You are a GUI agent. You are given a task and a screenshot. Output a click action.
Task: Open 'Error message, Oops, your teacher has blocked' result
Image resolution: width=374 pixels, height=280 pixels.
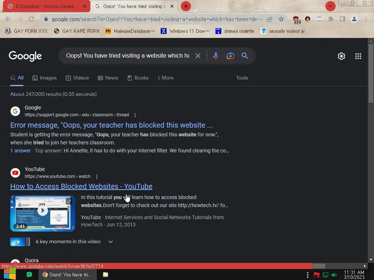(111, 125)
